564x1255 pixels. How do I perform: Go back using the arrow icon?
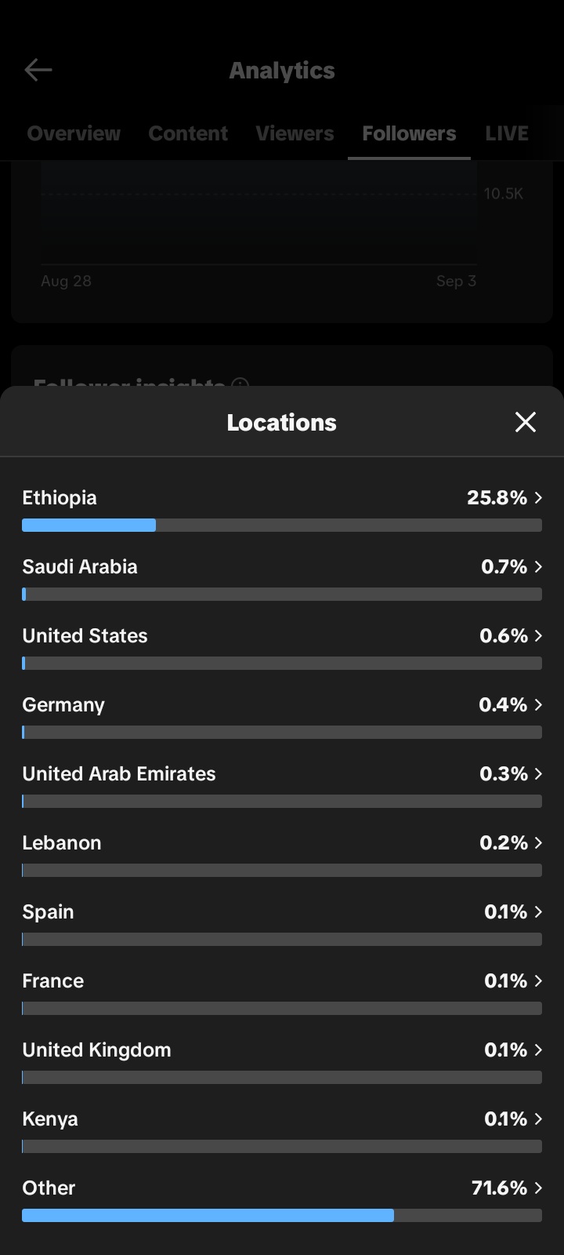(38, 70)
